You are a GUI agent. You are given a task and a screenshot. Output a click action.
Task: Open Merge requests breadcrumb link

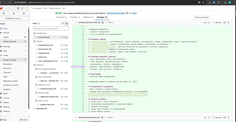[55, 8]
